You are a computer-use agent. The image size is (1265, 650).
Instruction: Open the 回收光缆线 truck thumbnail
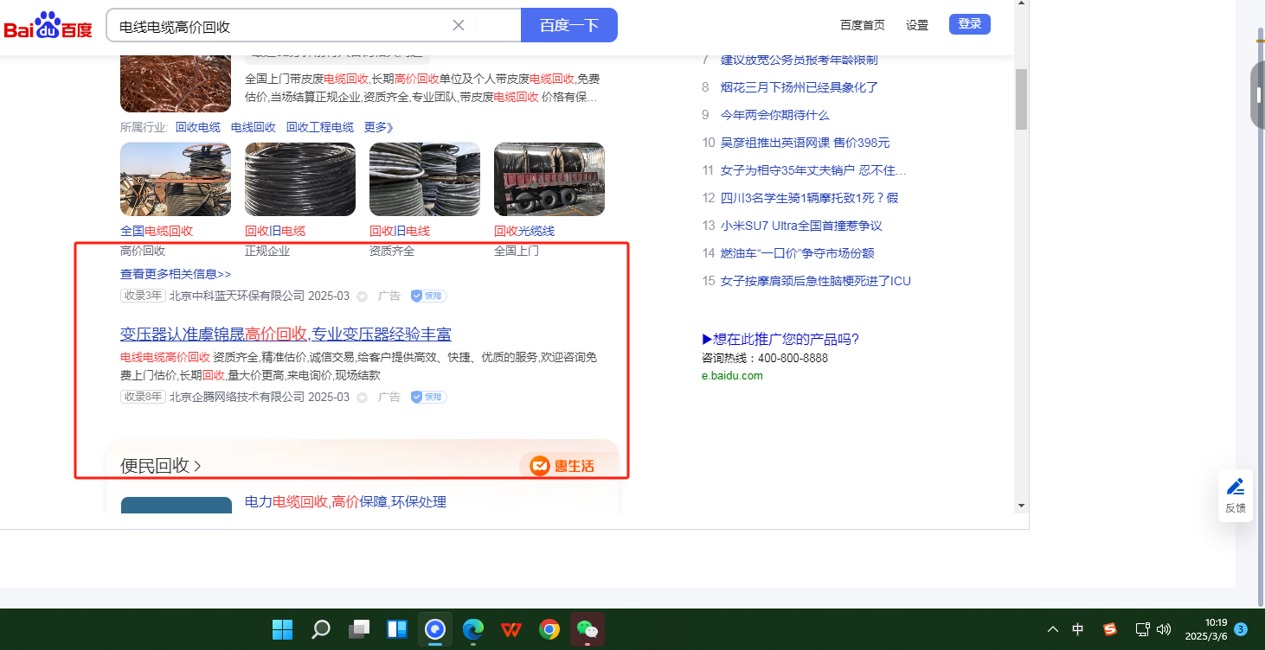coord(549,179)
